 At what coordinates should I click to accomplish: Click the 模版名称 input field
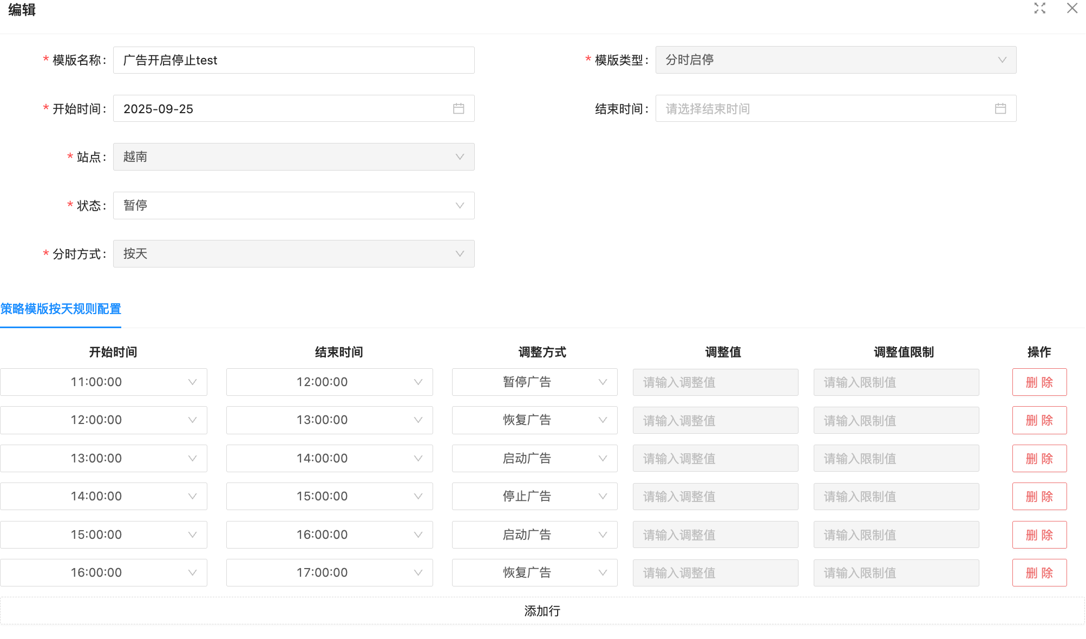tap(293, 60)
